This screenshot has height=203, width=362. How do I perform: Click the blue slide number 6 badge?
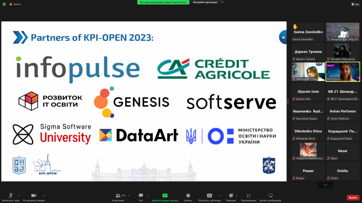coord(283,37)
